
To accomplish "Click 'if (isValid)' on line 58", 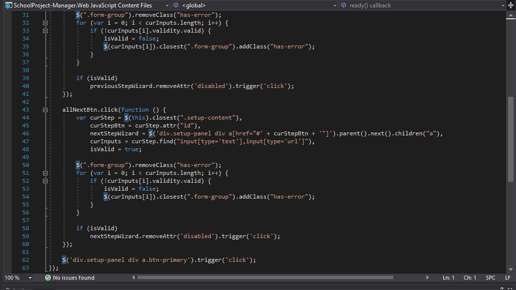I will (x=97, y=228).
